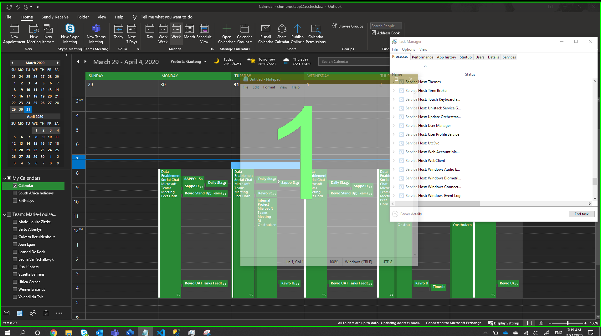Open the Address Book
The width and height of the screenshot is (601, 336).
(x=386, y=33)
